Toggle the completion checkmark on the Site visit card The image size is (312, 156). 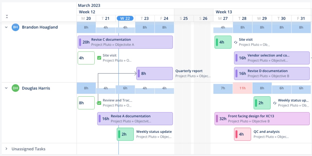pyautogui.click(x=99, y=58)
